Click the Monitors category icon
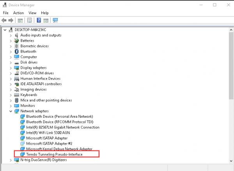This screenshot has width=234, height=171. pyautogui.click(x=16, y=106)
